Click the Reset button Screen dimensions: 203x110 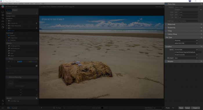pyautogui.click(x=181, y=108)
